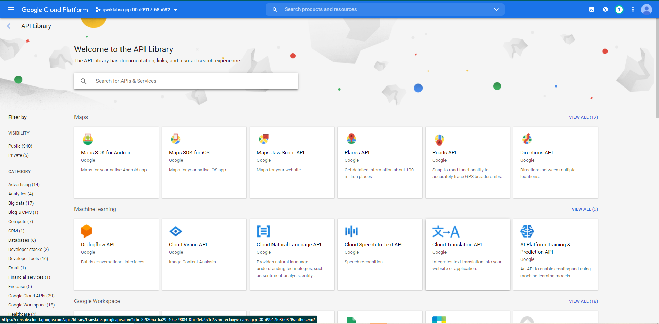The image size is (659, 324).
Task: Focus the Search products and resources field
Action: pyautogui.click(x=385, y=10)
